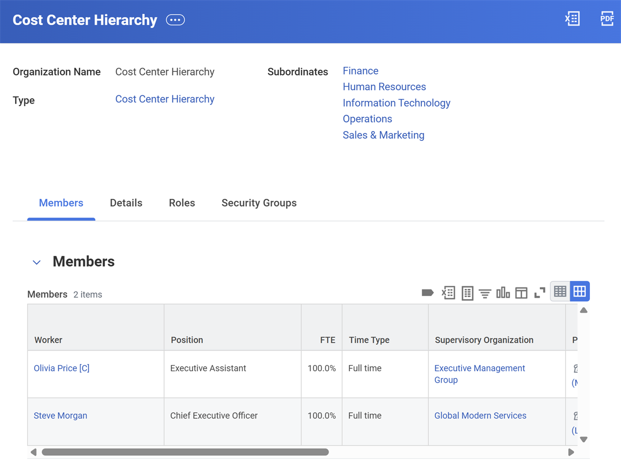Click the horizontal scrollbar thumb
621x465 pixels.
185,452
